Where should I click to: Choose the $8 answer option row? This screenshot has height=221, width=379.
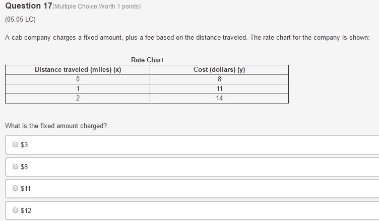point(192,167)
